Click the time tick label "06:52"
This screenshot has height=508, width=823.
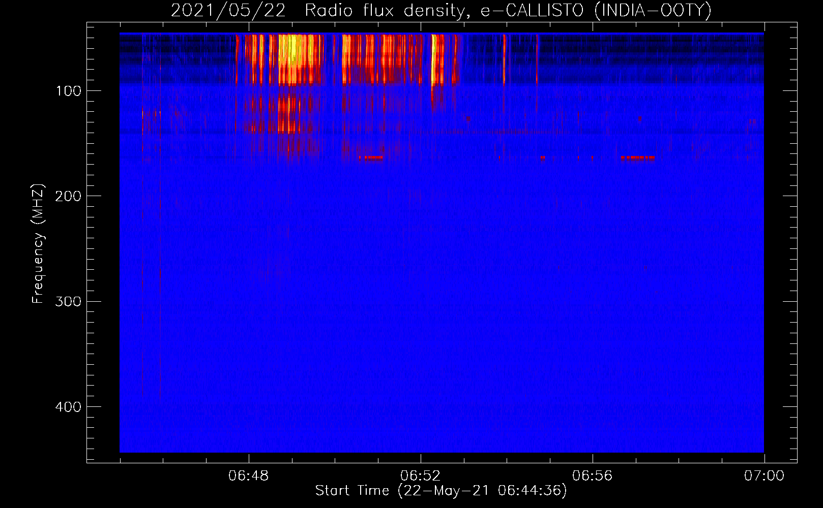(x=421, y=476)
